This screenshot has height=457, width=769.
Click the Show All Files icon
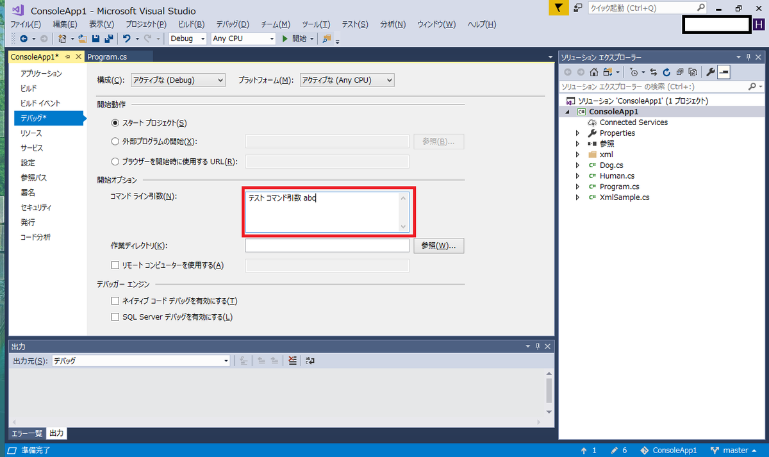tap(692, 72)
